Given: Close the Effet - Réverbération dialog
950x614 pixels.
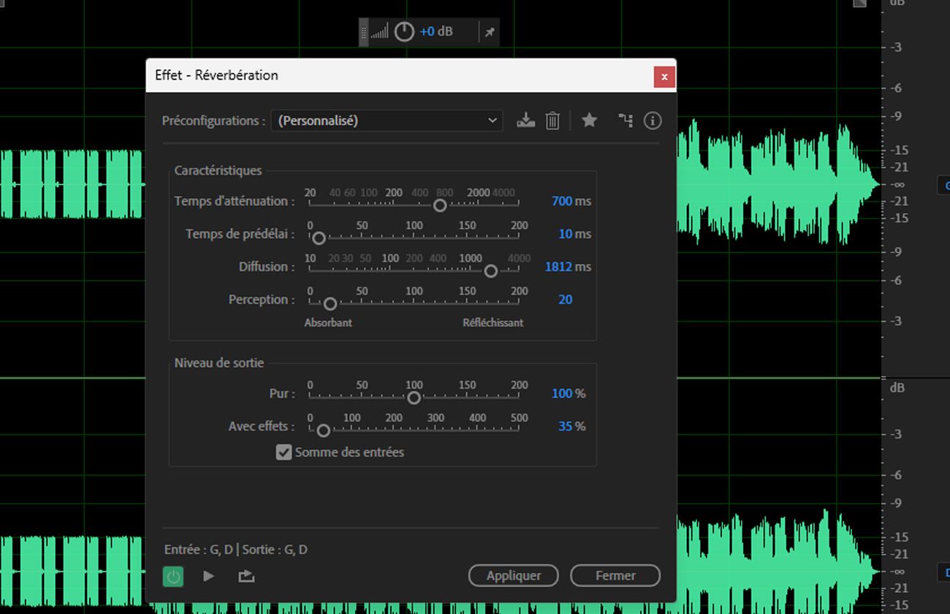Looking at the screenshot, I should [x=664, y=77].
